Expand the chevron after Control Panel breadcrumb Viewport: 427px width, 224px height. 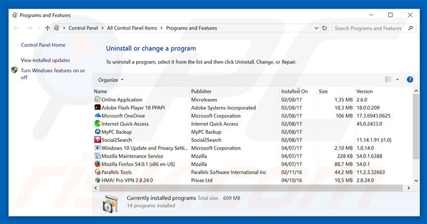(103, 28)
